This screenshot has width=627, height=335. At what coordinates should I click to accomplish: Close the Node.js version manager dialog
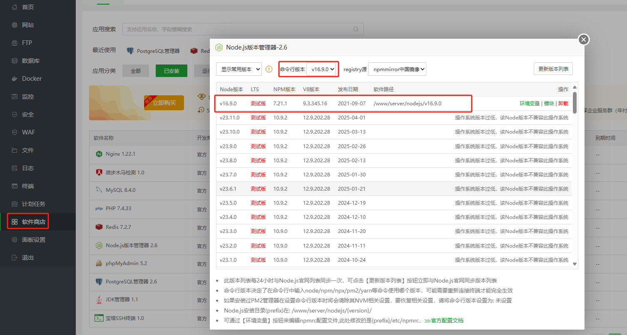click(x=584, y=40)
